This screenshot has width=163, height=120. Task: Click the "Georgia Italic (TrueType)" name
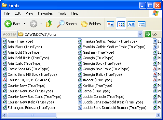(102, 74)
